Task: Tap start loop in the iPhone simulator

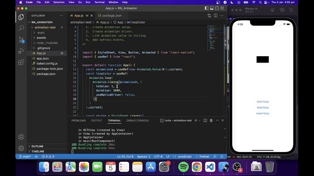Action: pos(262,102)
